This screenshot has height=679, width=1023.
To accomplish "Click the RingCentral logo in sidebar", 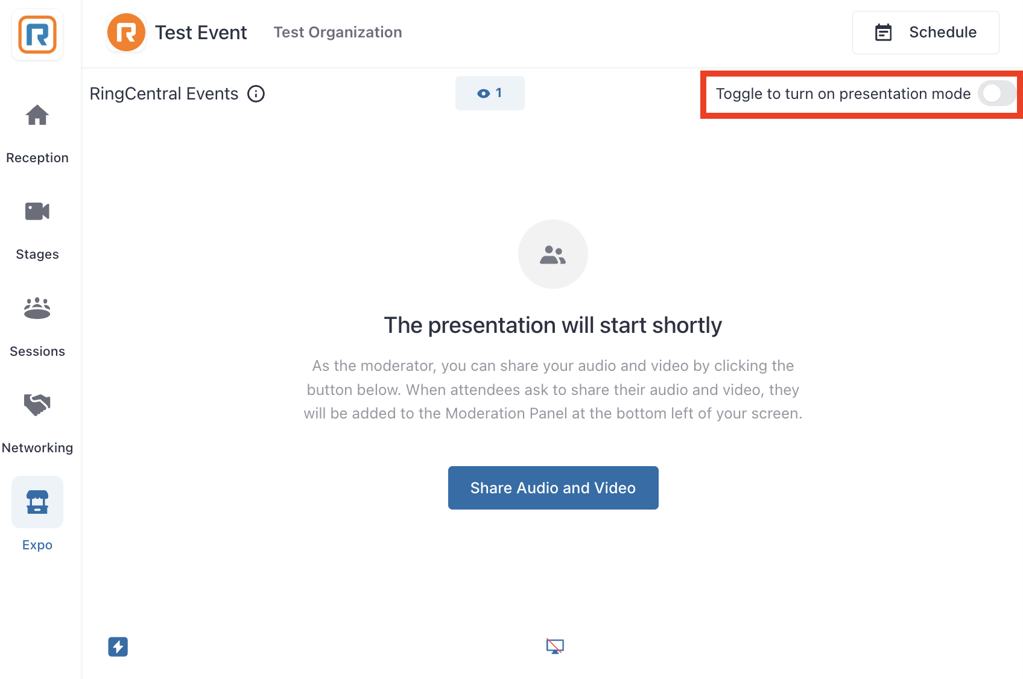I will point(37,35).
